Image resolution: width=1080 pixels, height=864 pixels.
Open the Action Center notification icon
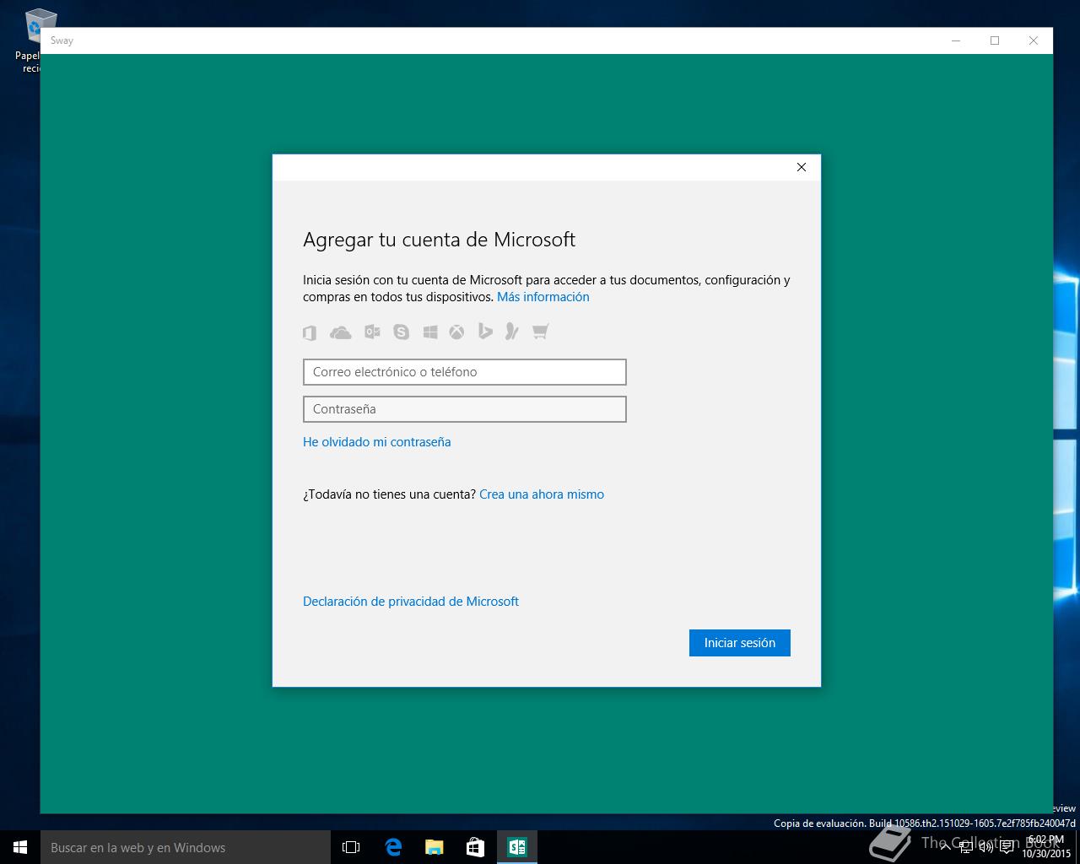1007,847
